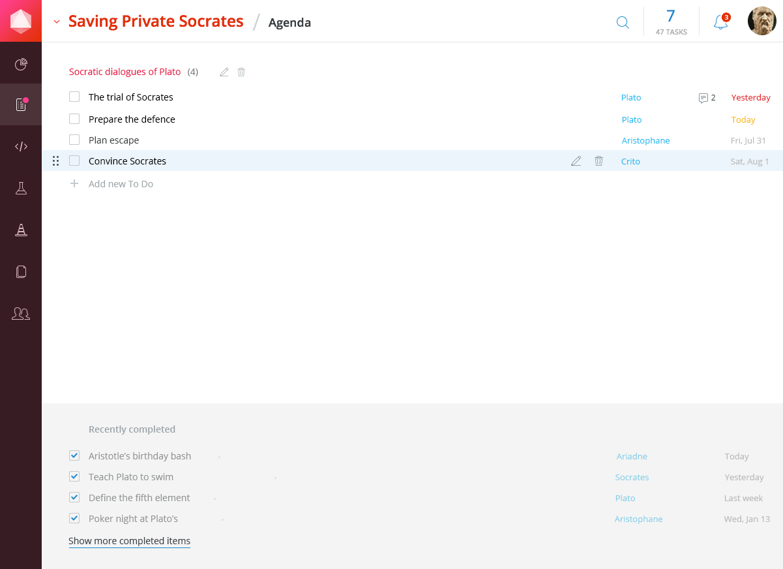The height and width of the screenshot is (569, 783).
Task: Open the Plato profile avatar picture
Action: click(x=761, y=20)
